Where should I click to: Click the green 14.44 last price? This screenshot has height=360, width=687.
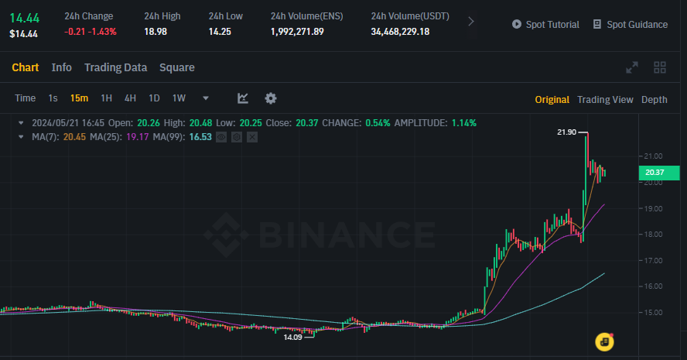(25, 18)
